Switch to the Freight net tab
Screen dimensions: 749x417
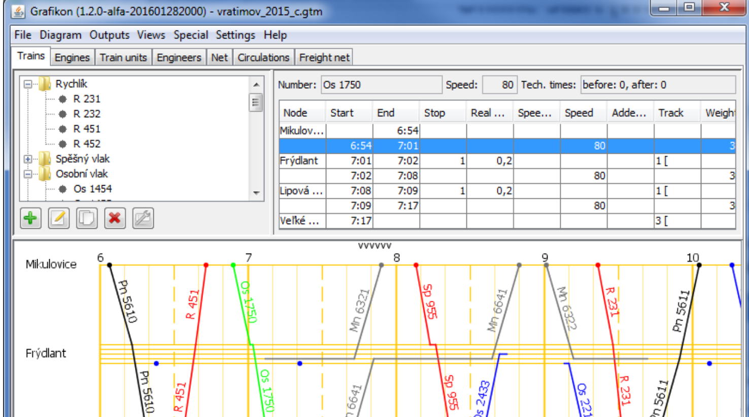click(x=324, y=57)
